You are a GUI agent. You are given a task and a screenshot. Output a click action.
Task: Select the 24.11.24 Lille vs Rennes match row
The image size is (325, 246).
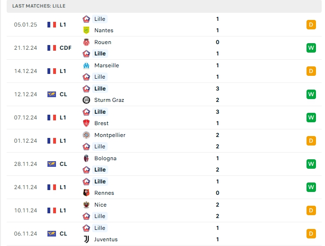pyautogui.click(x=161, y=187)
